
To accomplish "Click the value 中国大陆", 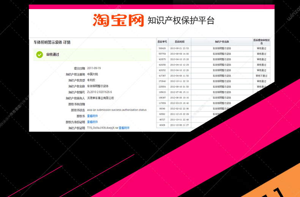I will coord(92,74).
